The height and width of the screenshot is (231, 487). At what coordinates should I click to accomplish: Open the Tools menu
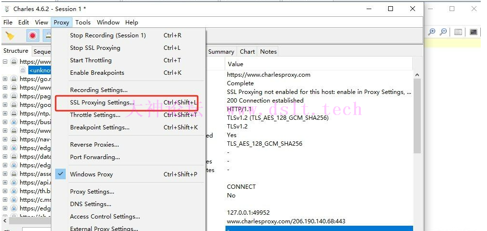click(x=83, y=22)
